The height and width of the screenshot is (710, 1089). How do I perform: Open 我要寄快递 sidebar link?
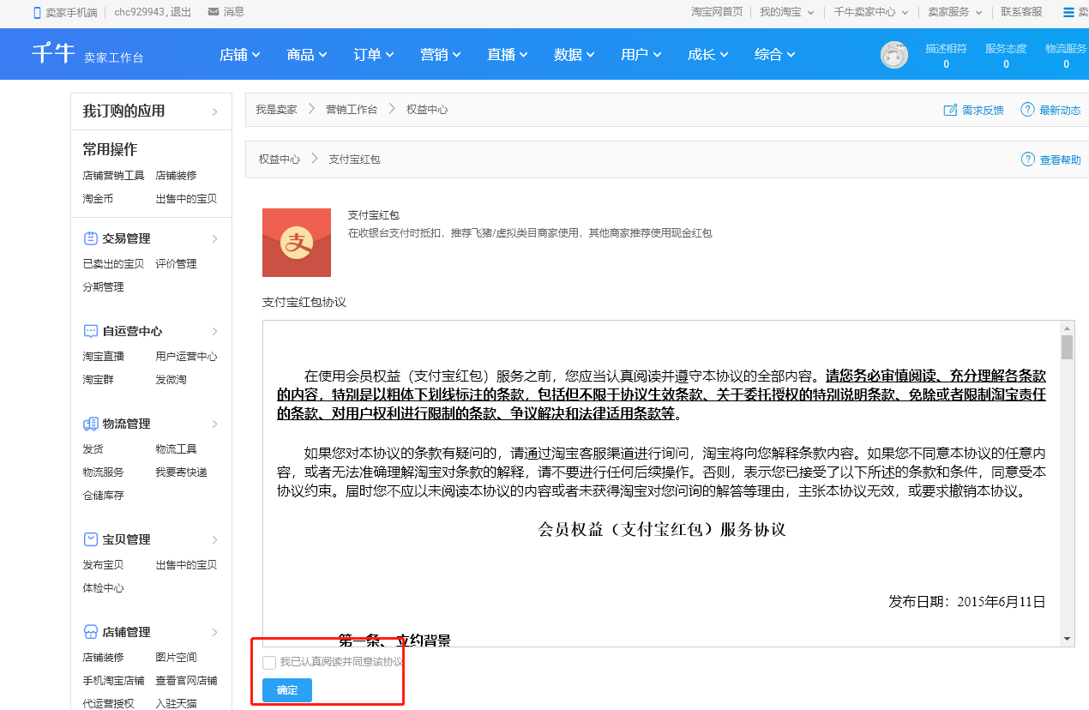pos(181,472)
